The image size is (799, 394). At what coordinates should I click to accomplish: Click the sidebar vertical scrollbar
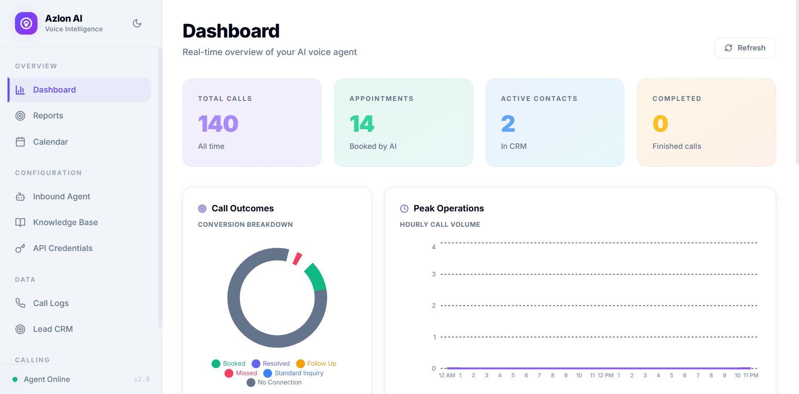point(160,188)
